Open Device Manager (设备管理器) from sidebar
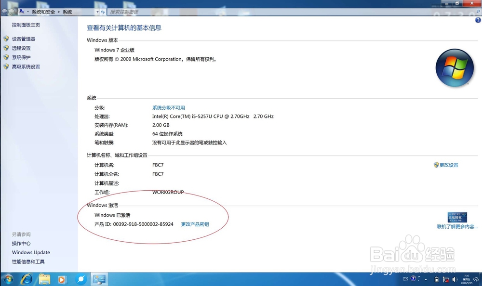Viewport: 482px width, 286px height. (x=23, y=39)
